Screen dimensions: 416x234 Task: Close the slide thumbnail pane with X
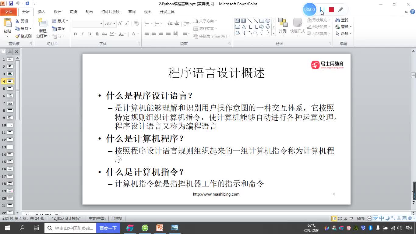(x=17, y=51)
